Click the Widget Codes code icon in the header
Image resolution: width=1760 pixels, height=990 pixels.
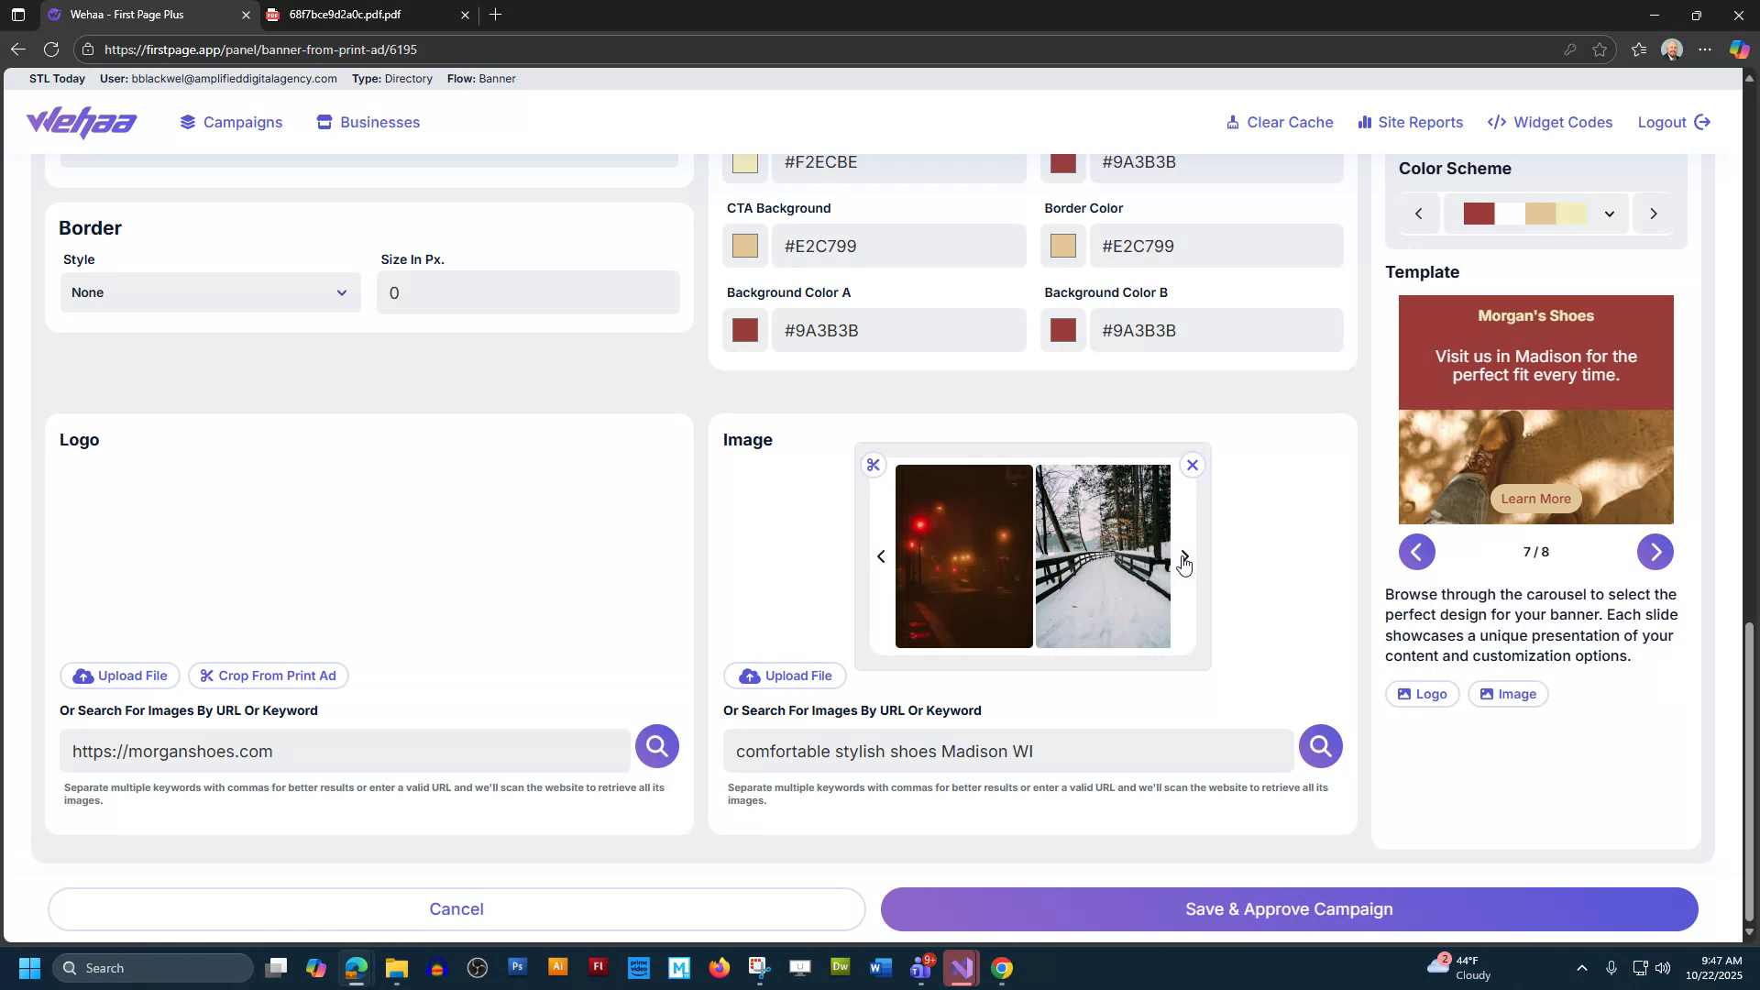(1496, 122)
